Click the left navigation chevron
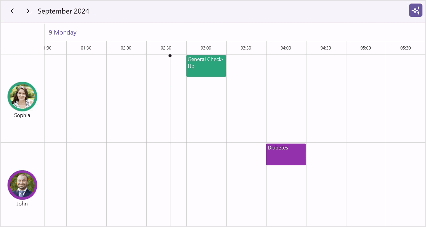 (x=12, y=11)
